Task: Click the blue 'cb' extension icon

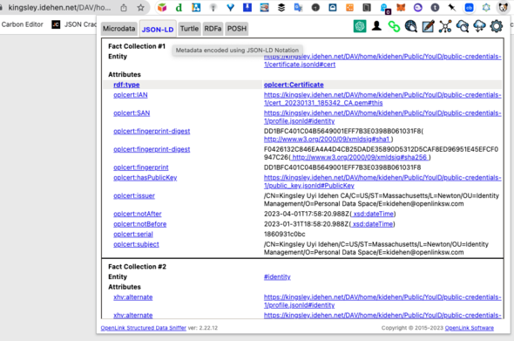Action: click(x=469, y=8)
